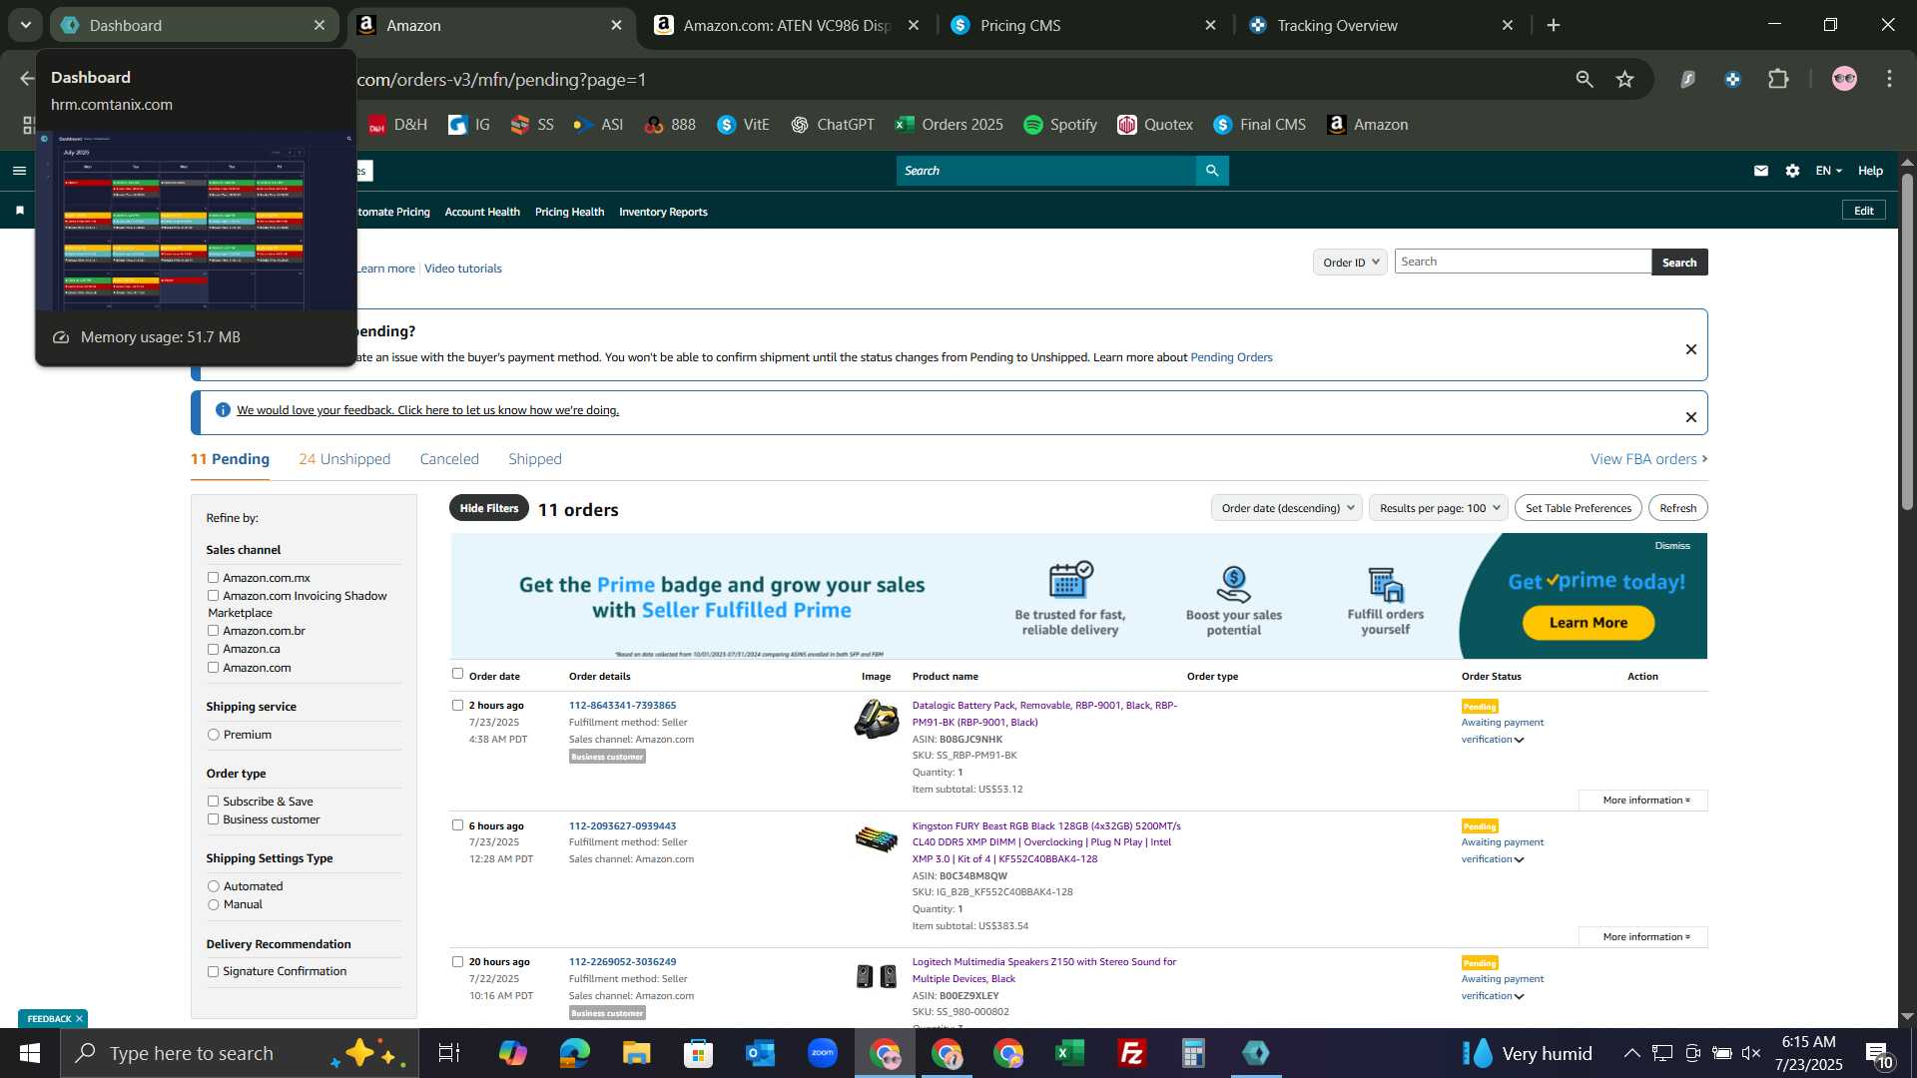Open FileZilla from the taskbar

pos(1132,1053)
